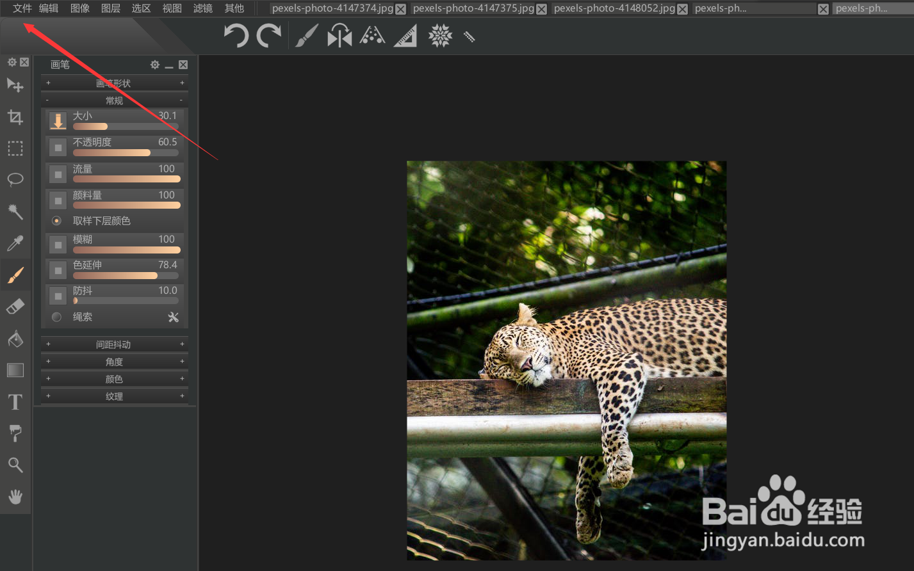Open the 图像 menu

80,8
